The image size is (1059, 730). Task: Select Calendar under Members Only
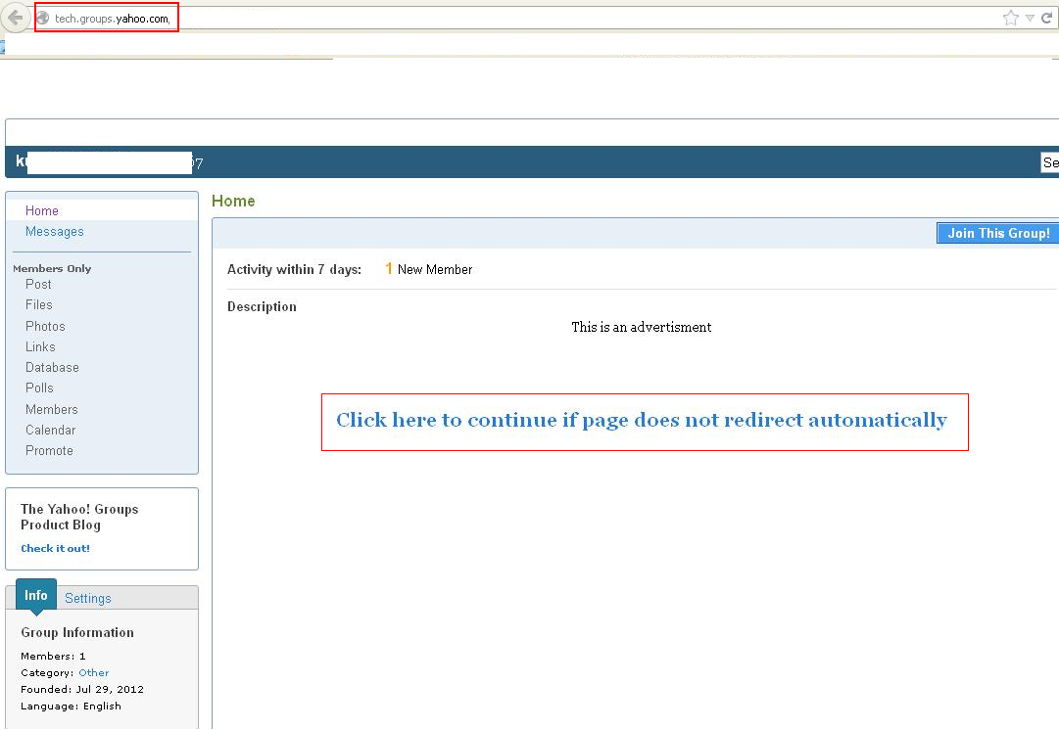click(x=51, y=430)
